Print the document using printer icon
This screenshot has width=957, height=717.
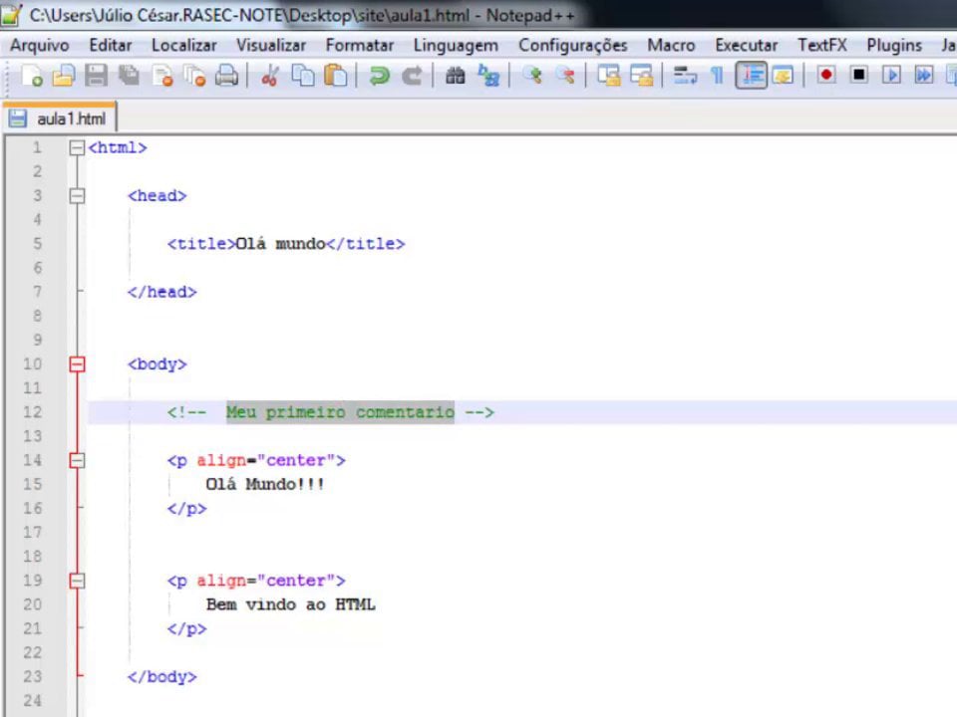[227, 77]
